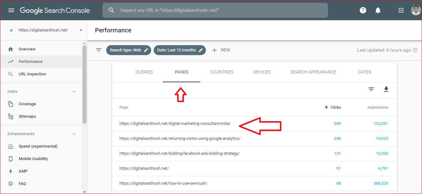Select the returning-visitor-using-google-analytics page row
Screen dimensions: 422x194
(x=255, y=139)
